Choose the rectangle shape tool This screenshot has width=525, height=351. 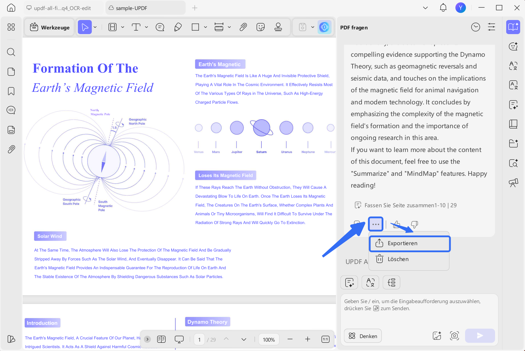(195, 27)
